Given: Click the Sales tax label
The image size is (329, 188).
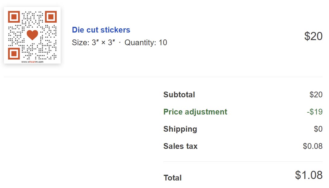Looking at the screenshot, I should point(180,146).
